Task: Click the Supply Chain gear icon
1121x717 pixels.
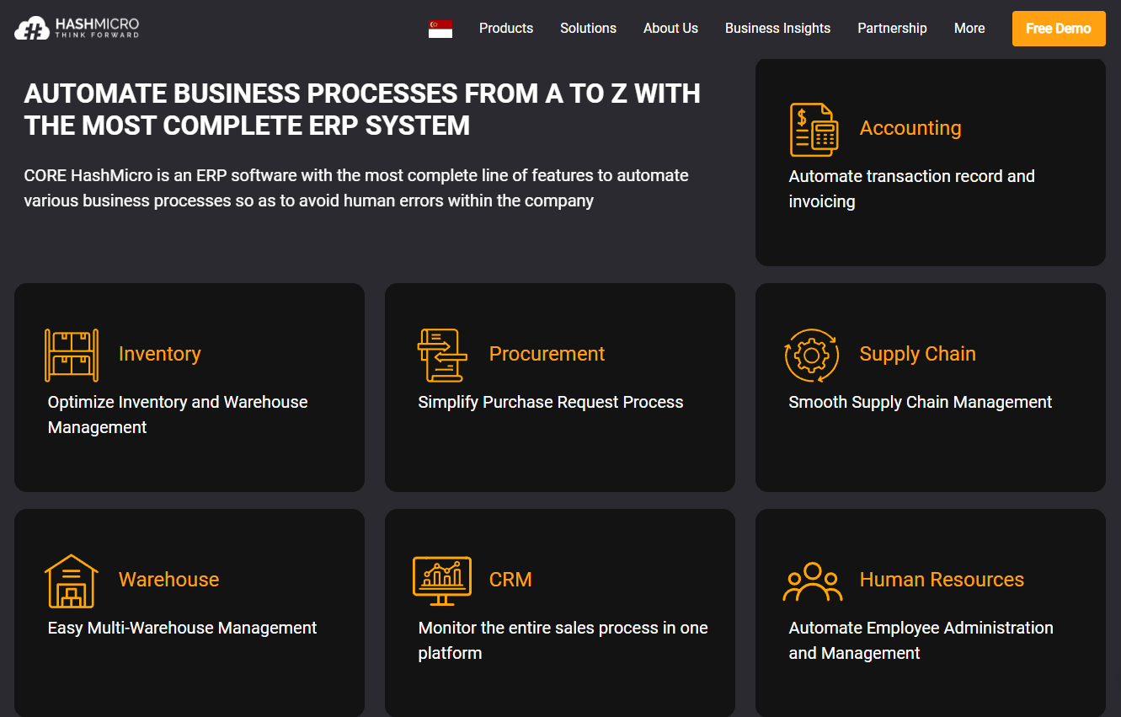Action: (812, 356)
